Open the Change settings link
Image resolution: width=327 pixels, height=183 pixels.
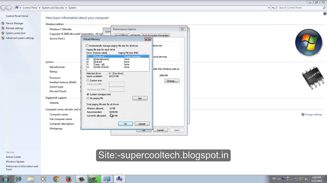click(313, 114)
